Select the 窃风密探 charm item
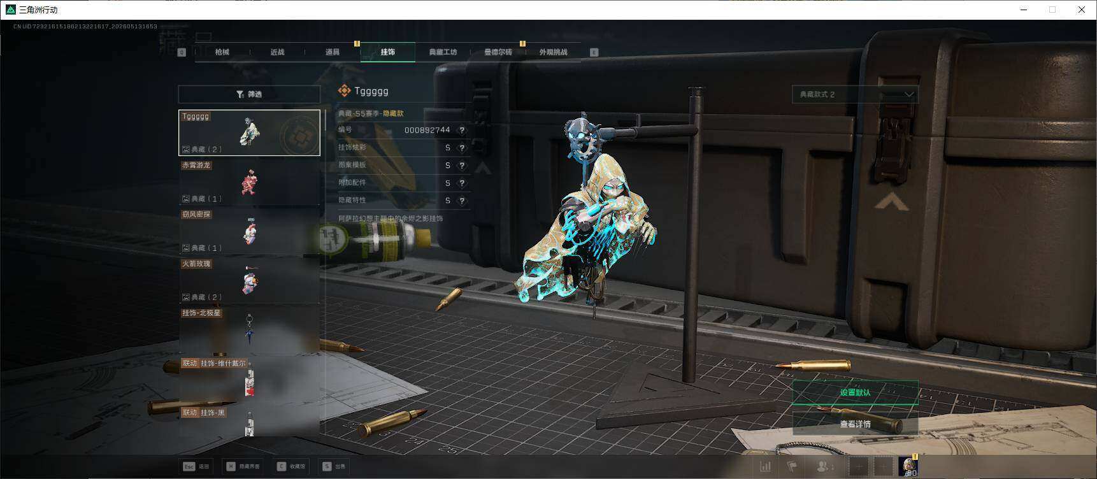The height and width of the screenshot is (479, 1097). point(249,231)
